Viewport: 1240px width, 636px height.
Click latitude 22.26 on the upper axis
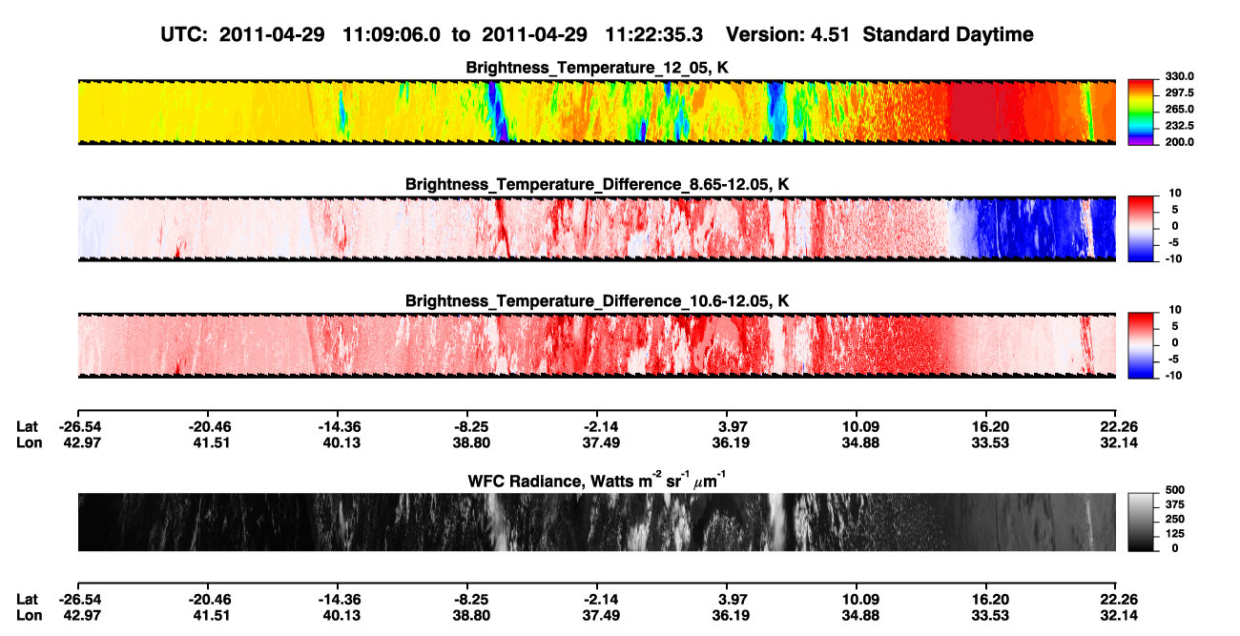click(x=1119, y=426)
